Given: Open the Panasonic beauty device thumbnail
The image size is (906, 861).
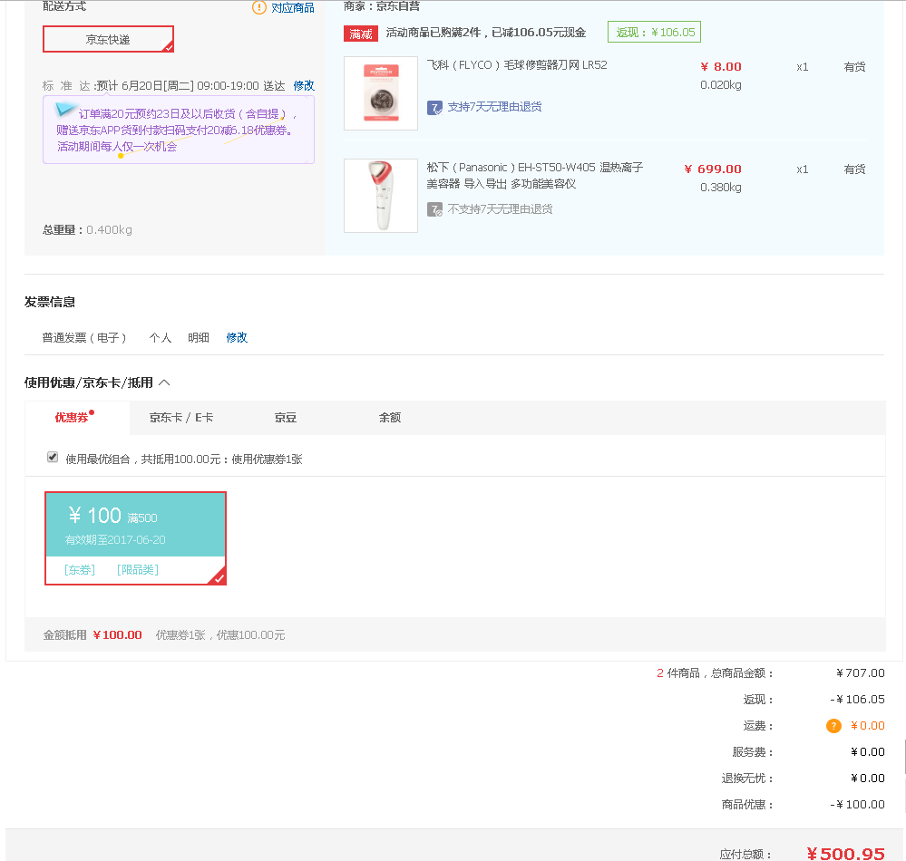Looking at the screenshot, I should [x=381, y=196].
